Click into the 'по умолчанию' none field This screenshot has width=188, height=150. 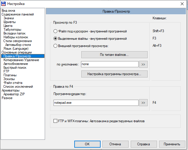(110, 64)
